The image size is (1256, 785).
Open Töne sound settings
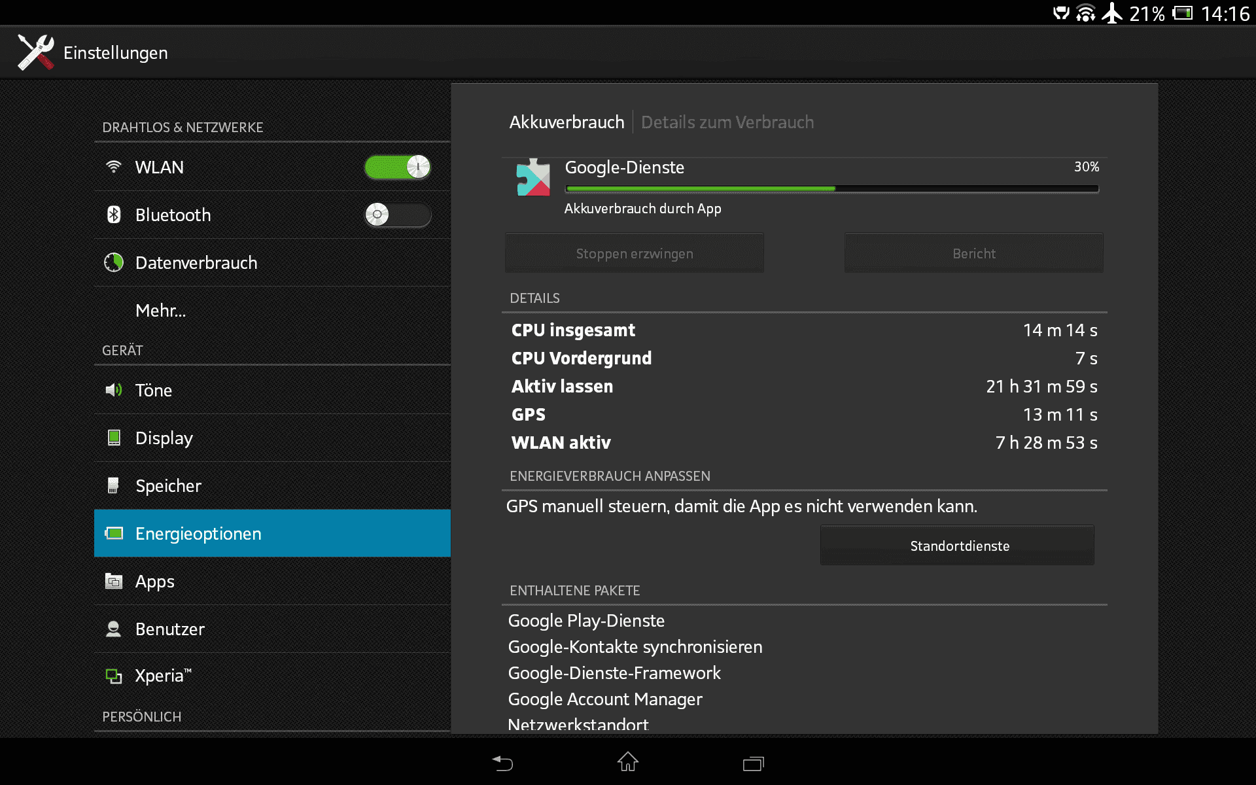pyautogui.click(x=272, y=390)
